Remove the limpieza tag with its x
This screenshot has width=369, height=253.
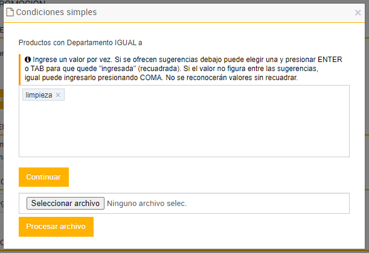(58, 95)
